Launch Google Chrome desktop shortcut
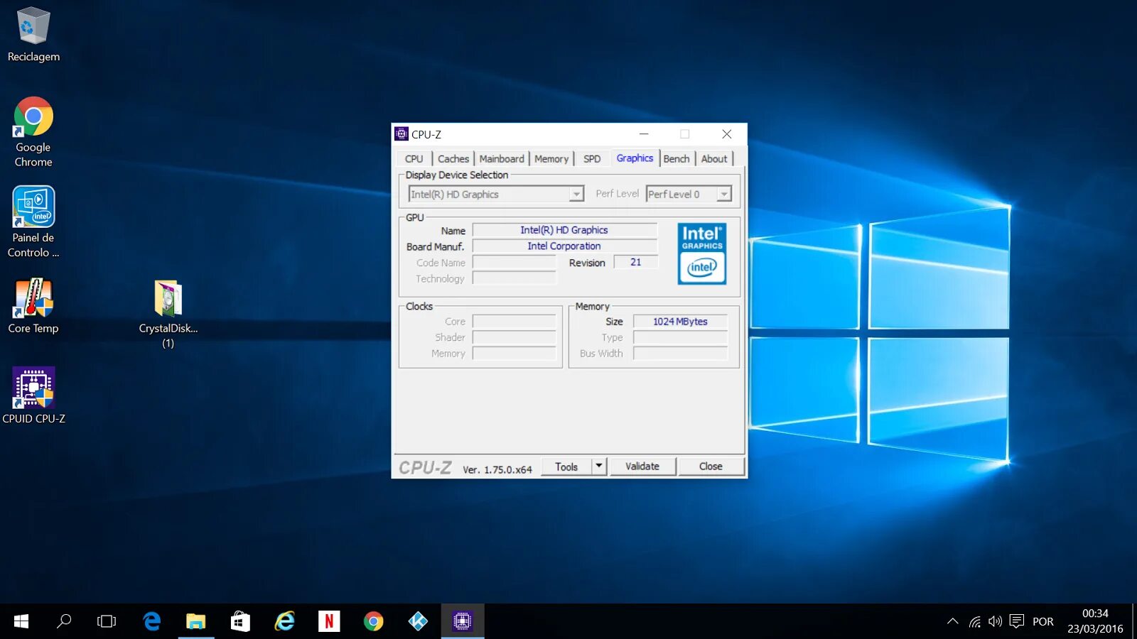Image resolution: width=1137 pixels, height=639 pixels. tap(33, 132)
